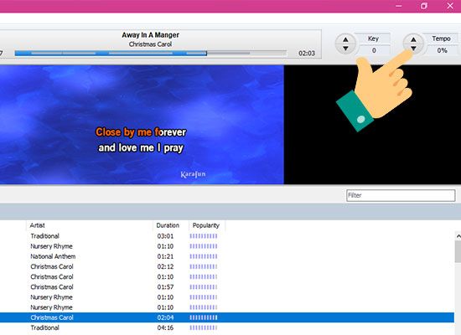Select the Traditional song lasting 03:01
The width and height of the screenshot is (461, 335).
pyautogui.click(x=227, y=236)
